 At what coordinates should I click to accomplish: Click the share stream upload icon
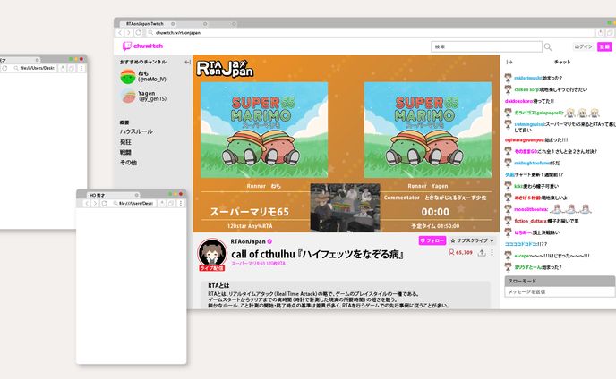coord(482,253)
